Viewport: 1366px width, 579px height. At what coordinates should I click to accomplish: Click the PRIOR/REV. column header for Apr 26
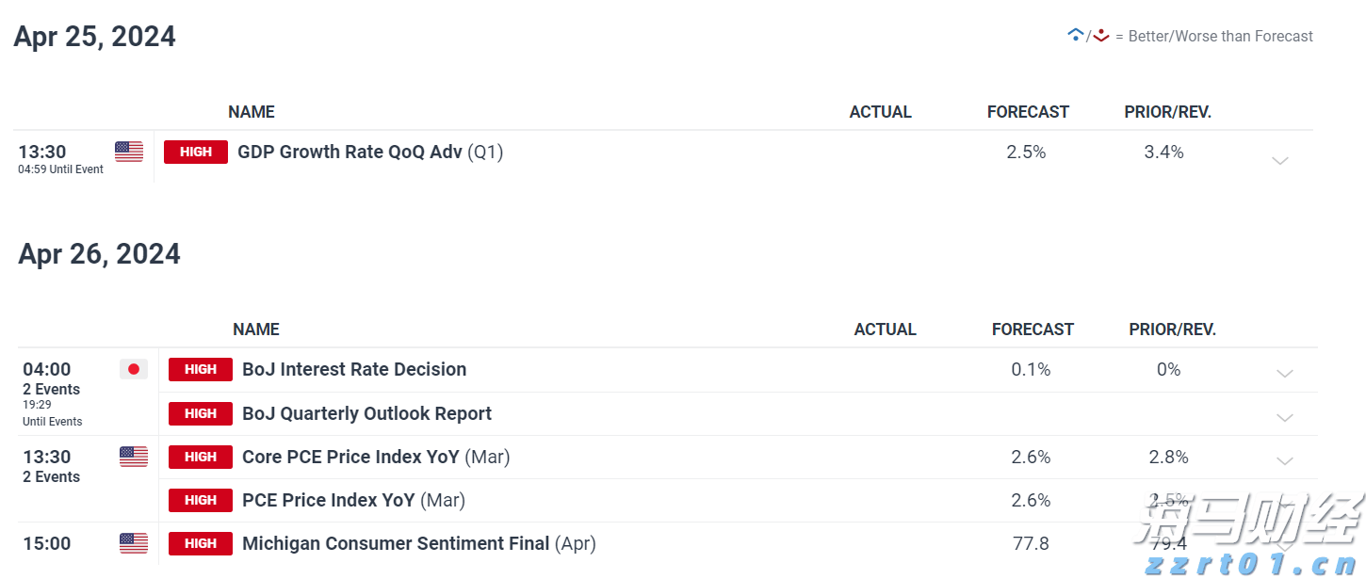[1172, 330]
